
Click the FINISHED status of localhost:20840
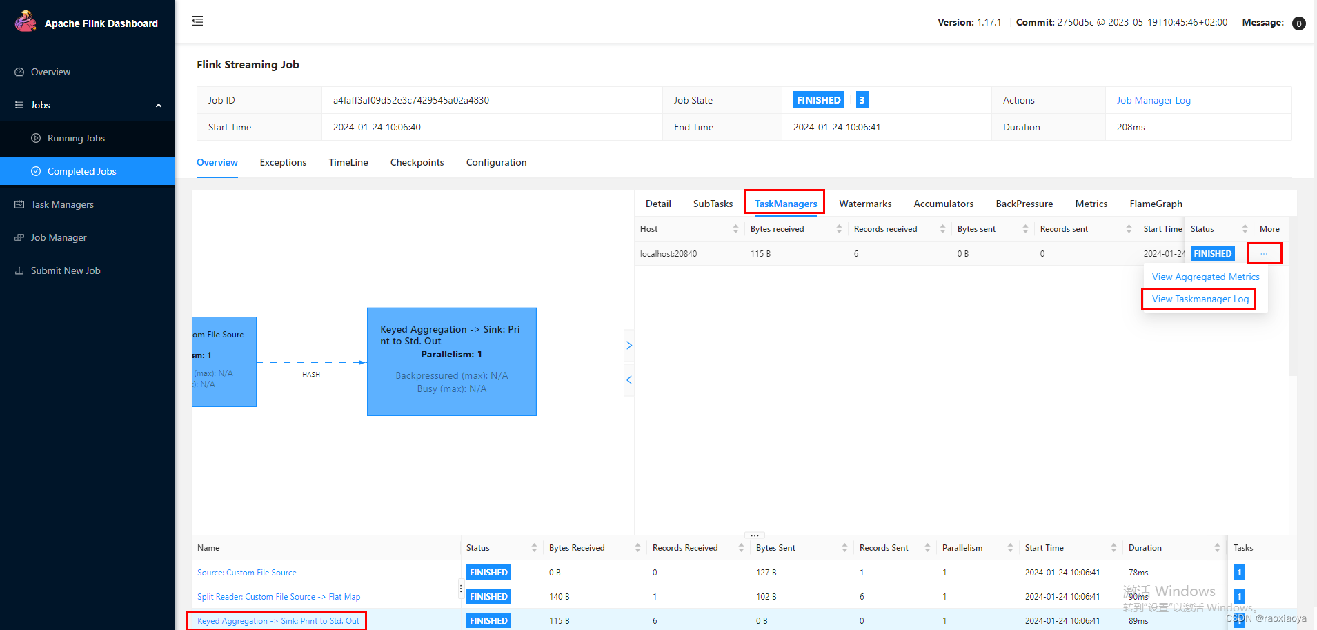click(1212, 254)
